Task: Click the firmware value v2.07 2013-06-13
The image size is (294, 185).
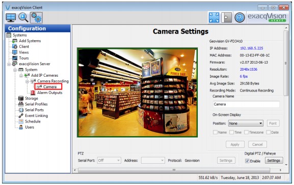Action: tap(254, 63)
